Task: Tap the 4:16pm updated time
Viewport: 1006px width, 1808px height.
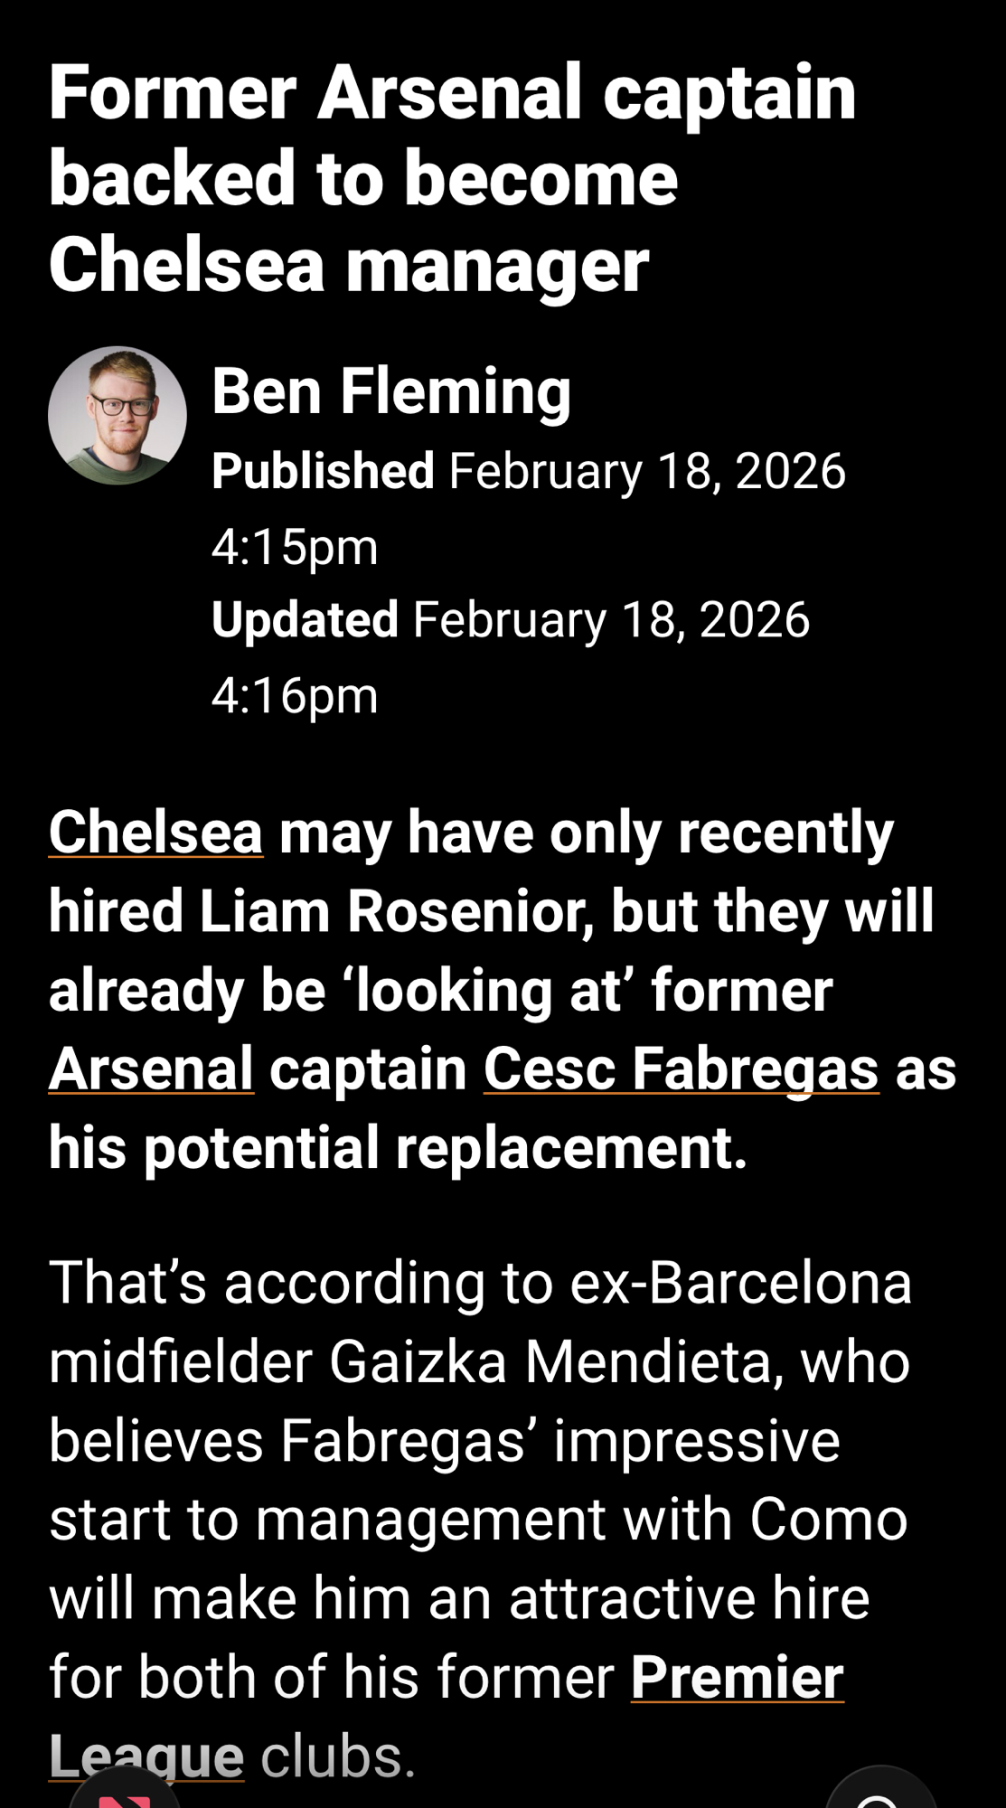Action: pos(295,695)
